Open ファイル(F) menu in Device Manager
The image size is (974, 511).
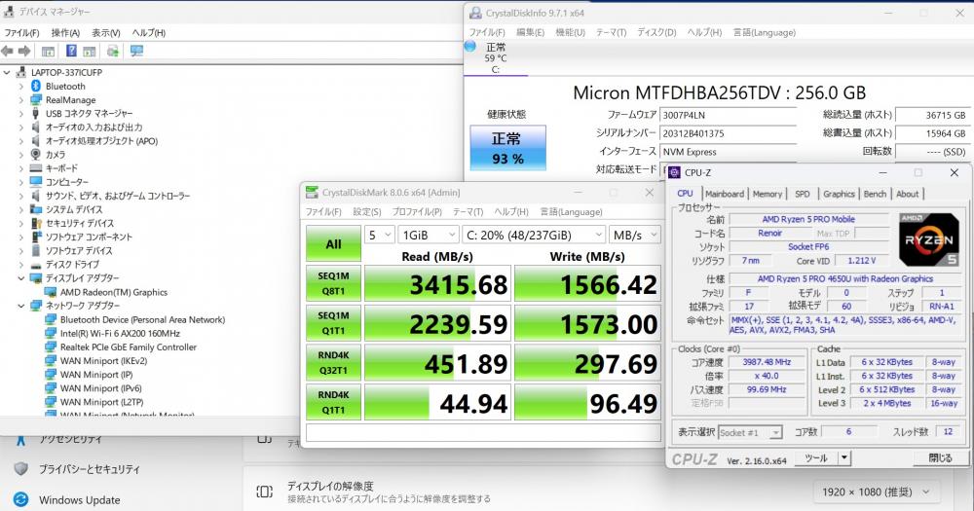click(x=21, y=32)
